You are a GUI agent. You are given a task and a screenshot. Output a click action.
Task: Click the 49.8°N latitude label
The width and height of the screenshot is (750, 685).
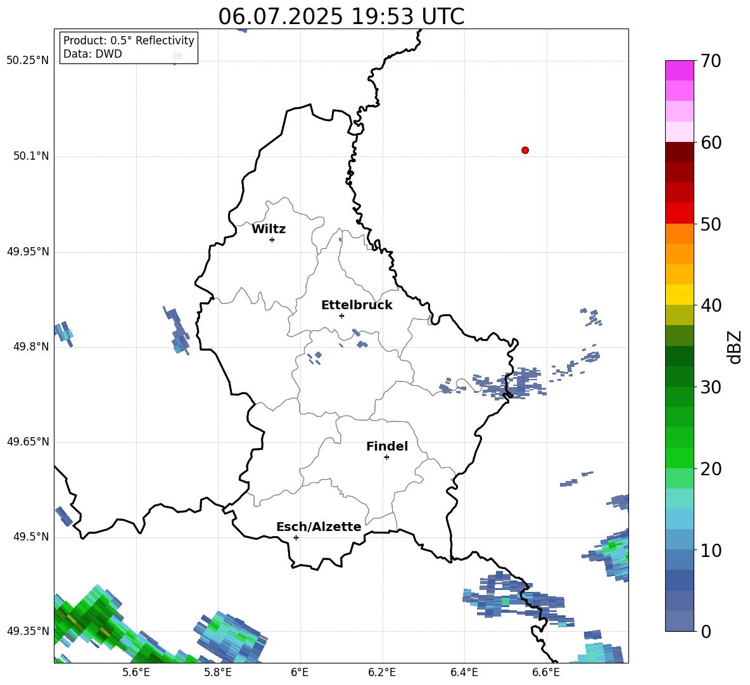(x=31, y=347)
